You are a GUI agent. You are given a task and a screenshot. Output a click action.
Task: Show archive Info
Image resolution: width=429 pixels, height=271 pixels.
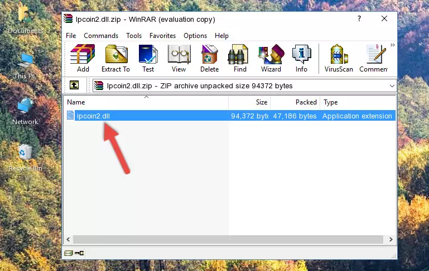tap(301, 58)
